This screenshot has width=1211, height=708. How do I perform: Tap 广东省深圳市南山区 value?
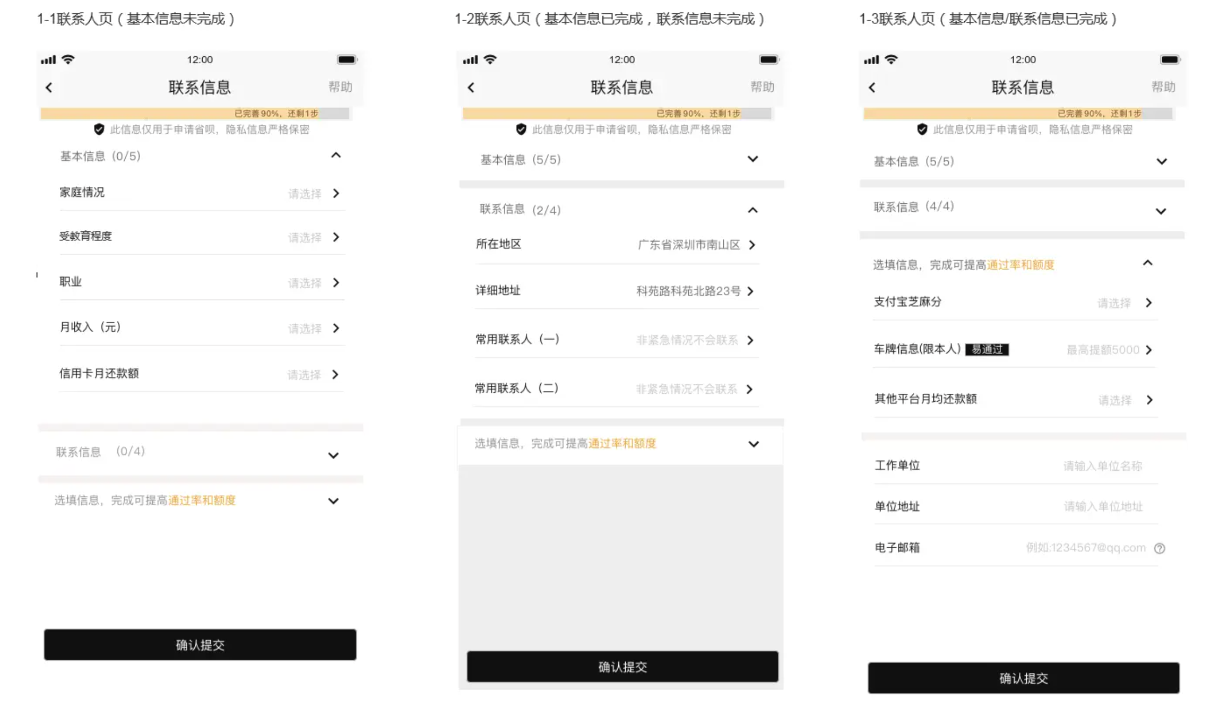pyautogui.click(x=689, y=245)
